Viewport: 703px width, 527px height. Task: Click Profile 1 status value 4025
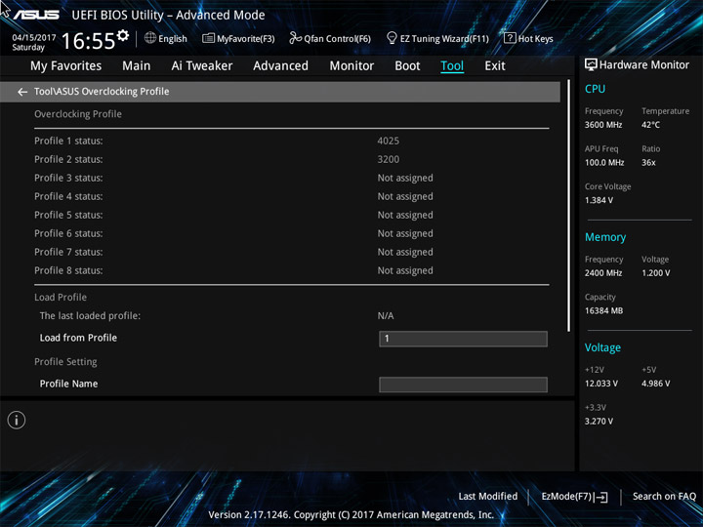click(x=389, y=141)
